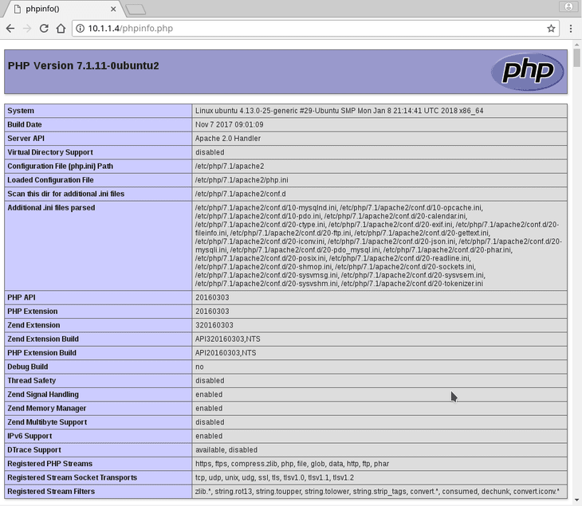Click the available, disabled value
Image resolution: width=582 pixels, height=506 pixels.
(x=226, y=449)
